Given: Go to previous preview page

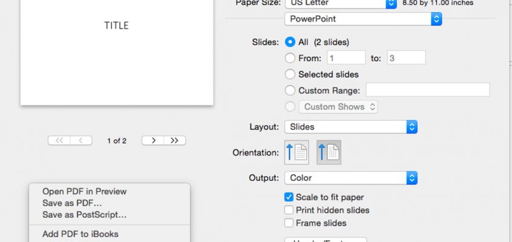Looking at the screenshot, I should pos(81,140).
